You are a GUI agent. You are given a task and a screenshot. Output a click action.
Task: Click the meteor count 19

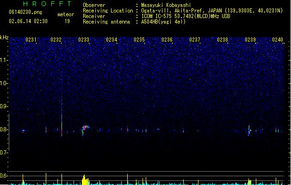(67, 21)
